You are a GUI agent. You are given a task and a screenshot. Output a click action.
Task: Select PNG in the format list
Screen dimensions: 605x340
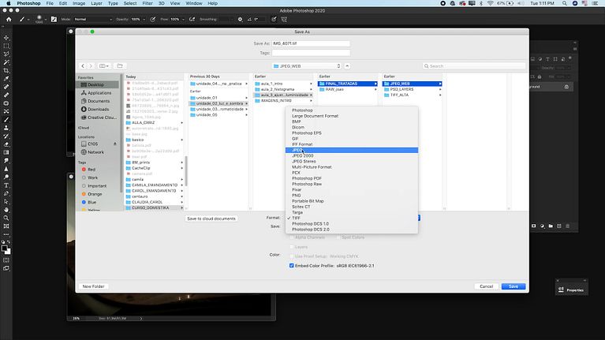click(x=297, y=195)
